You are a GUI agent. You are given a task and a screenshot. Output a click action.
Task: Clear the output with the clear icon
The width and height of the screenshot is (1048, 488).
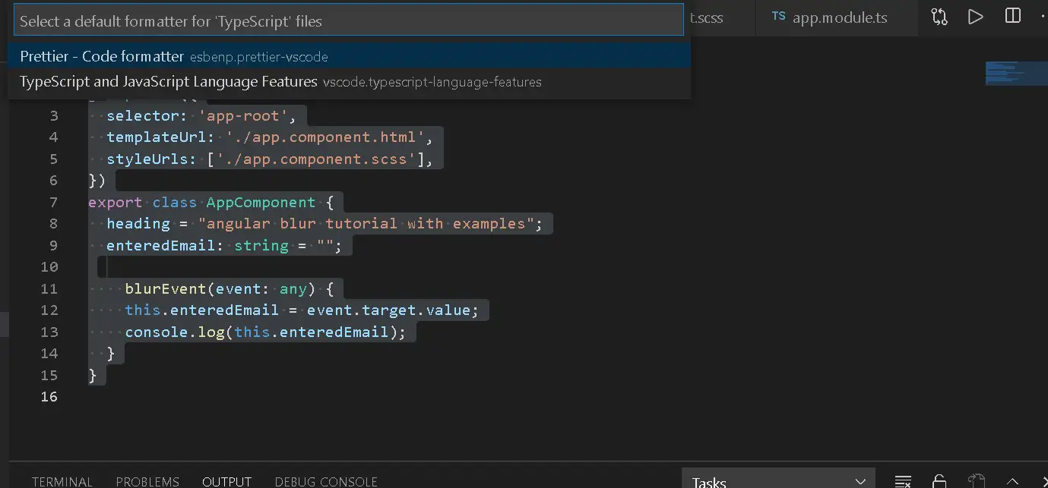(x=903, y=481)
